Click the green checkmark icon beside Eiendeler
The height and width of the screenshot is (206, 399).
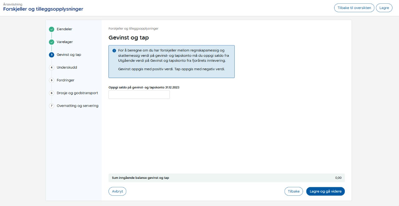51,29
